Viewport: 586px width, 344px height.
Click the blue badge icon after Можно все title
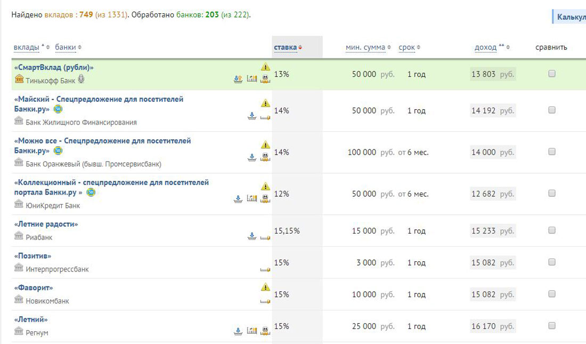[58, 150]
